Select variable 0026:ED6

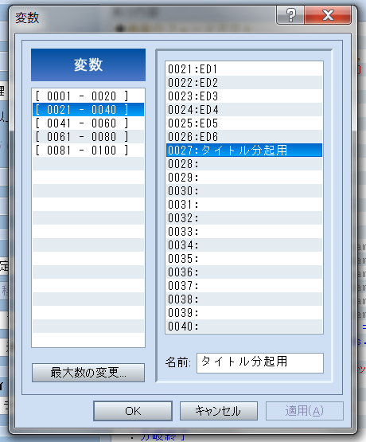point(244,137)
